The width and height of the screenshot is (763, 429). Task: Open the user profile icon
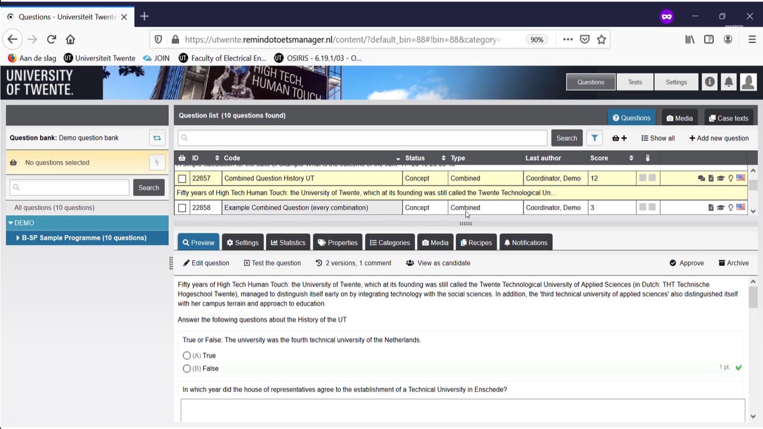(x=748, y=82)
